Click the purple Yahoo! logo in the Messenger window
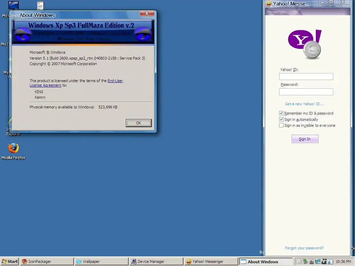 tap(305, 44)
